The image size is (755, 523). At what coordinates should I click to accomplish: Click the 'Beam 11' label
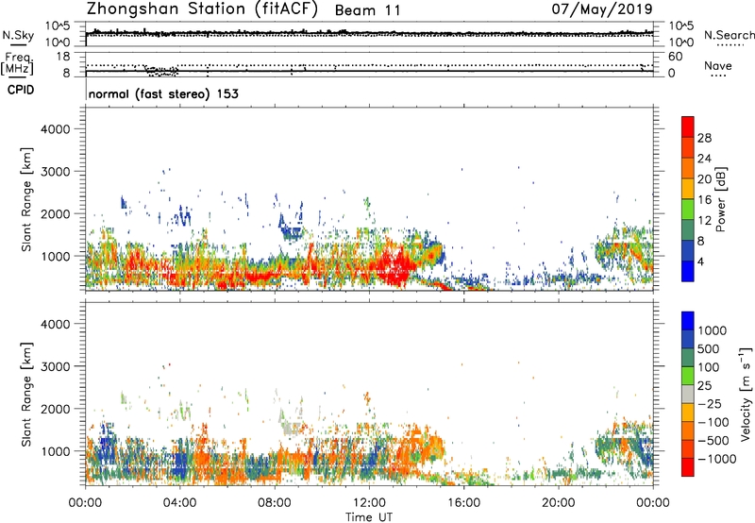click(x=367, y=10)
